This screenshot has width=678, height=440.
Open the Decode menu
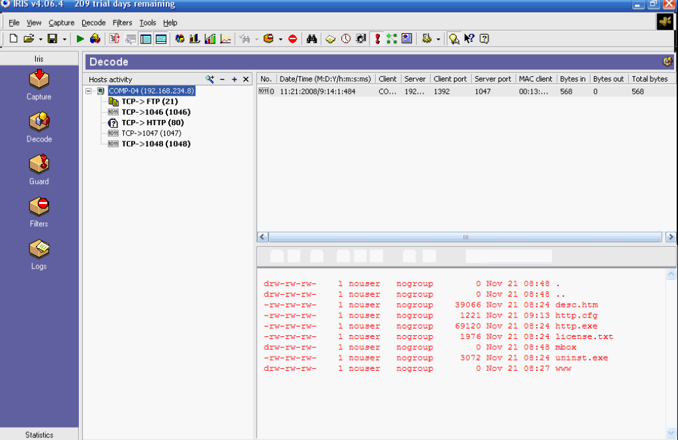[x=93, y=22]
